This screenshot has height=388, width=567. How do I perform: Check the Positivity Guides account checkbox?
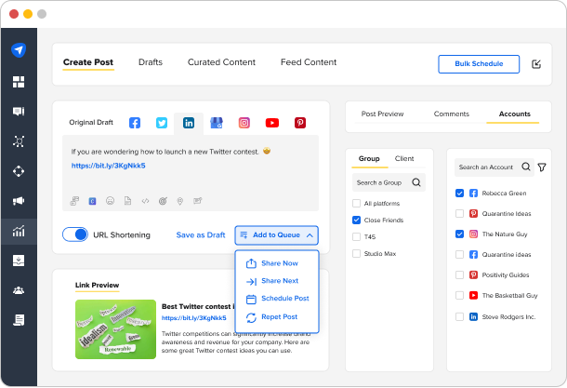pos(459,274)
